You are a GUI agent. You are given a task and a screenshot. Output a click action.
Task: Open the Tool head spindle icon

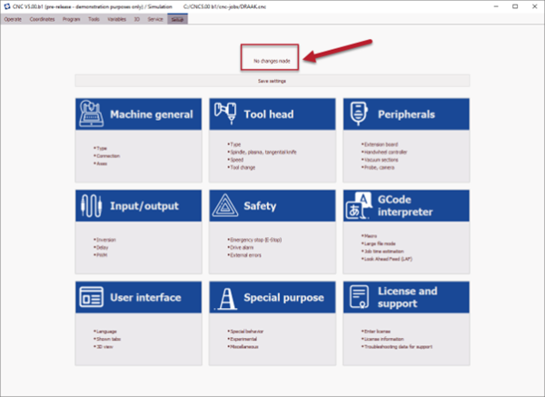tap(226, 114)
